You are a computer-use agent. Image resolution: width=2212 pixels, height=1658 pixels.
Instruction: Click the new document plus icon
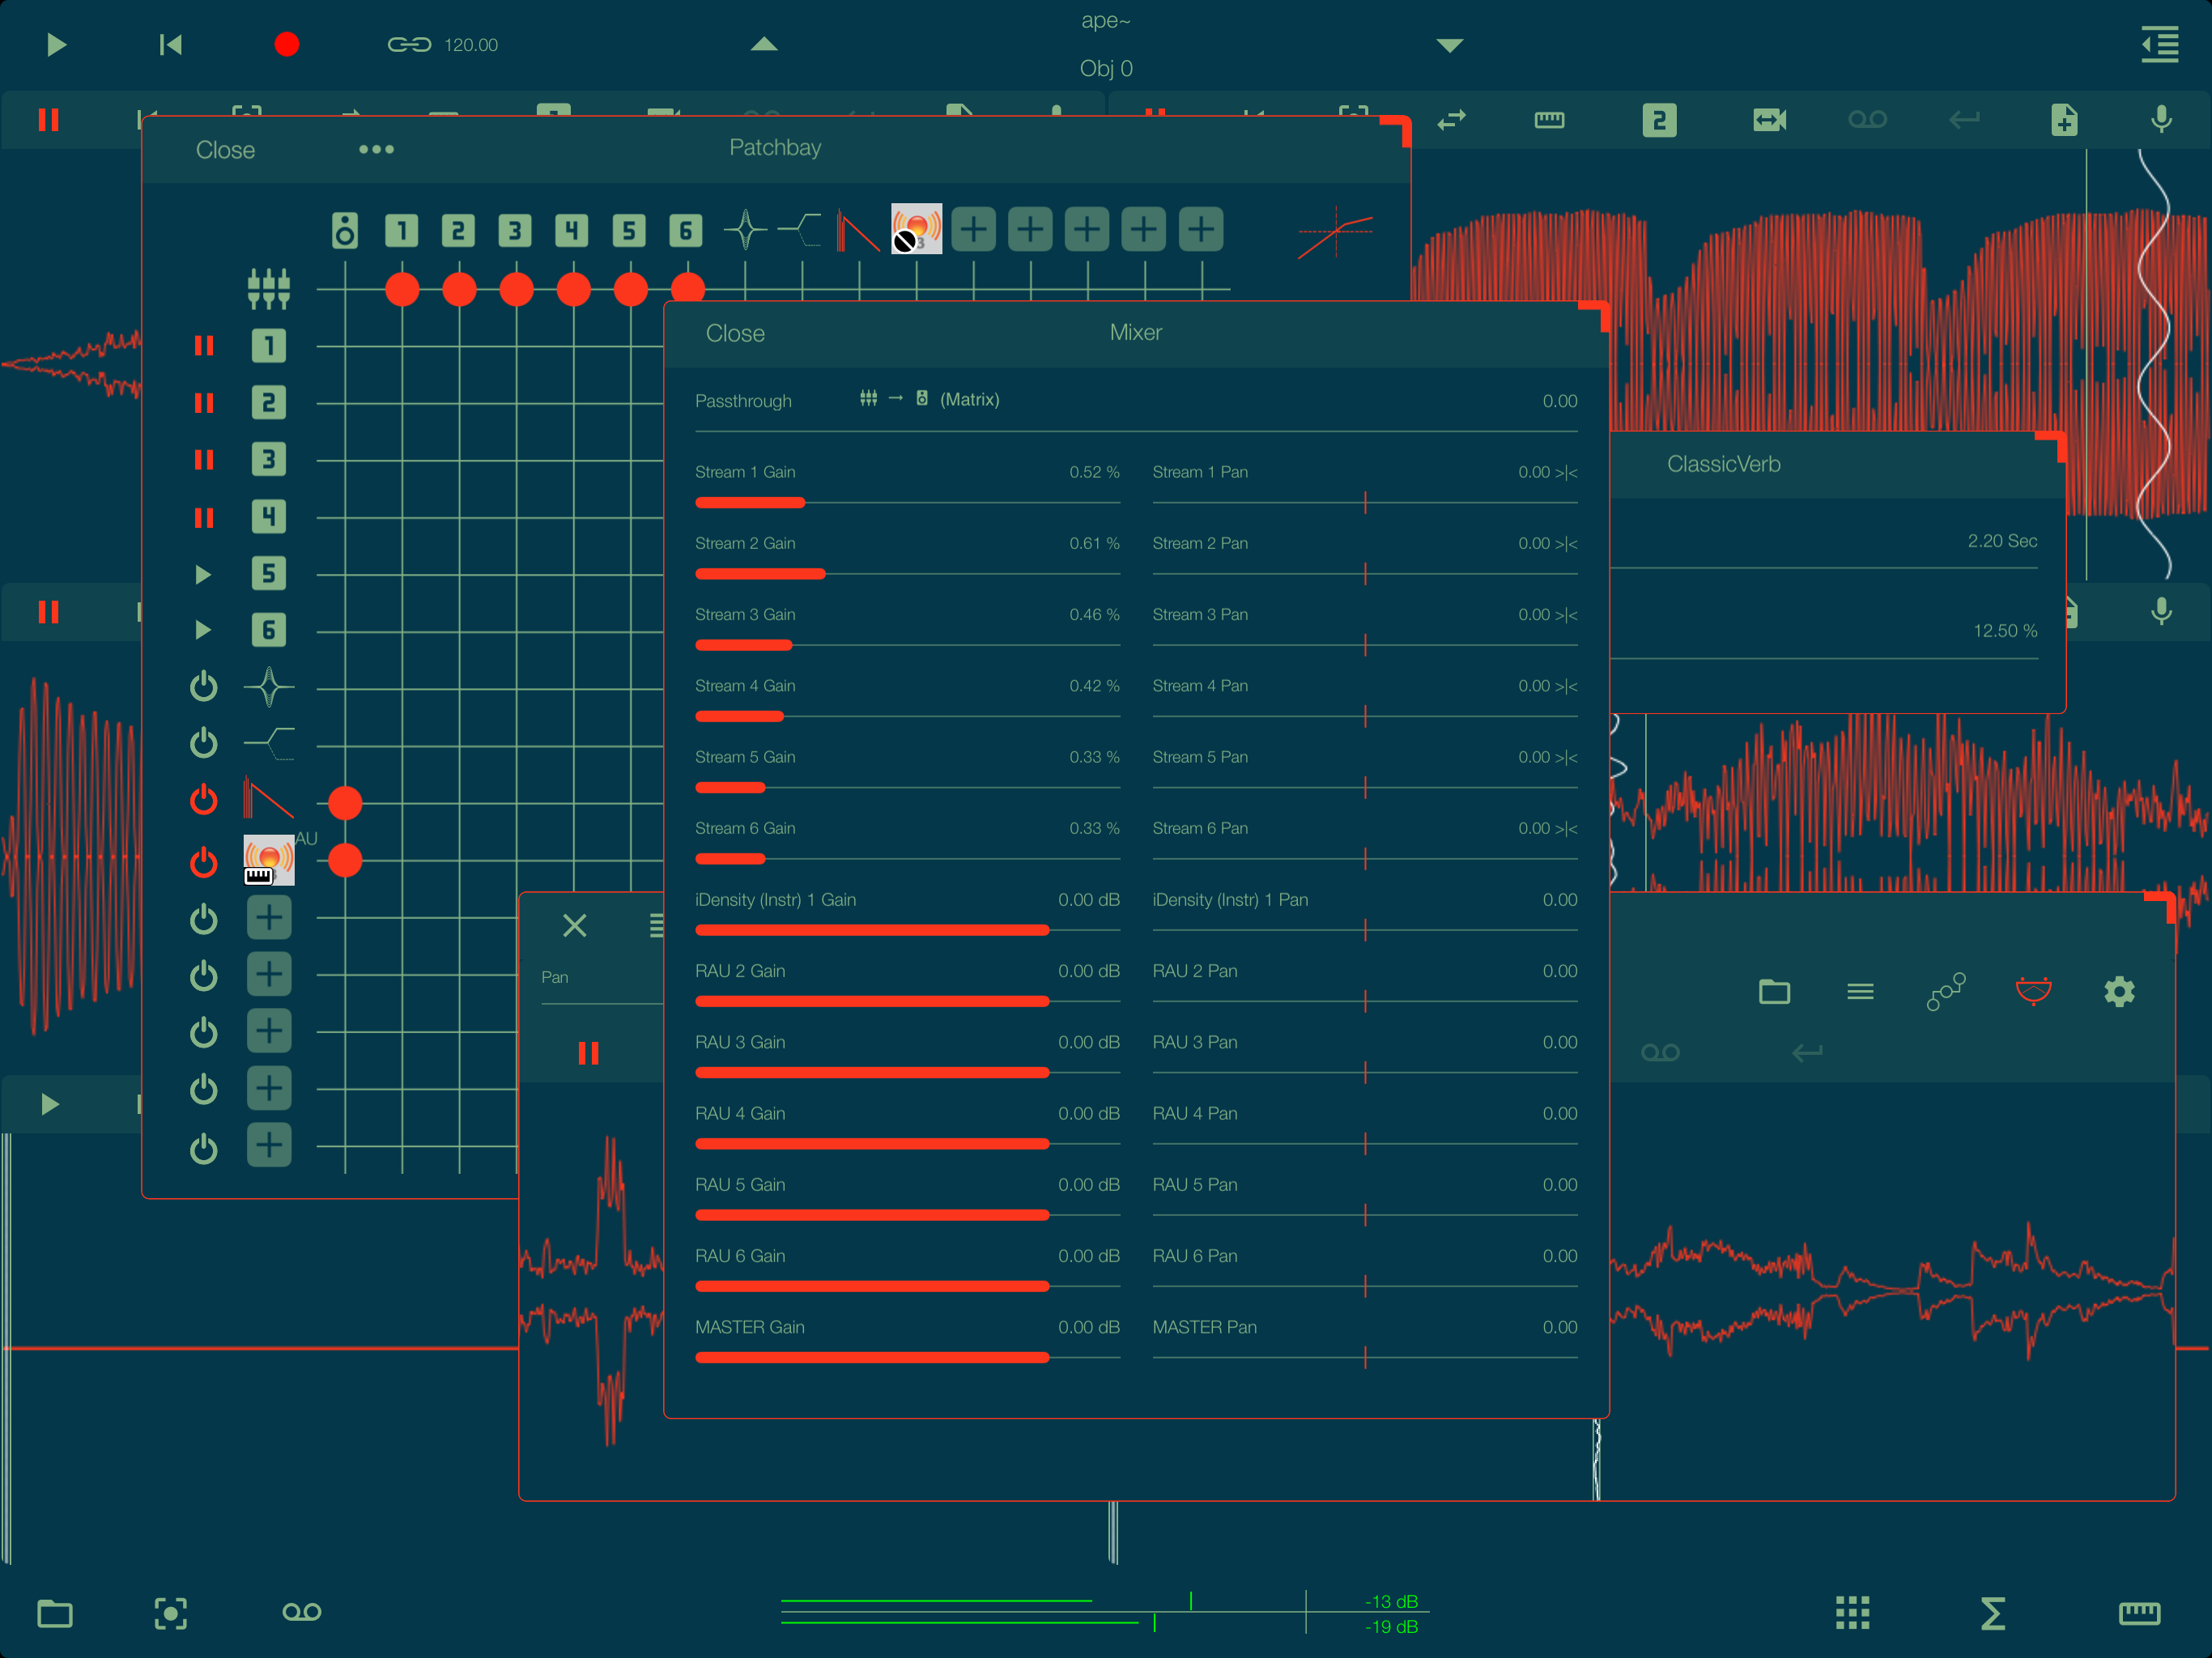click(2064, 120)
